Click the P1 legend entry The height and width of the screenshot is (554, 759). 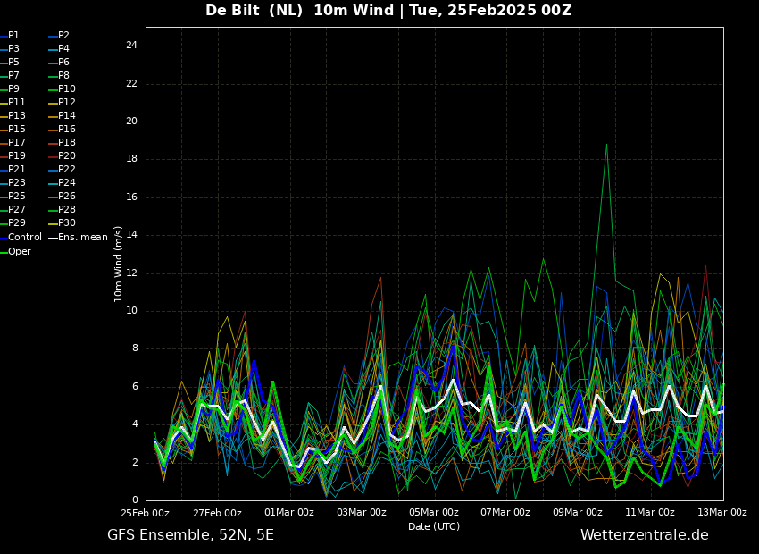(10, 36)
